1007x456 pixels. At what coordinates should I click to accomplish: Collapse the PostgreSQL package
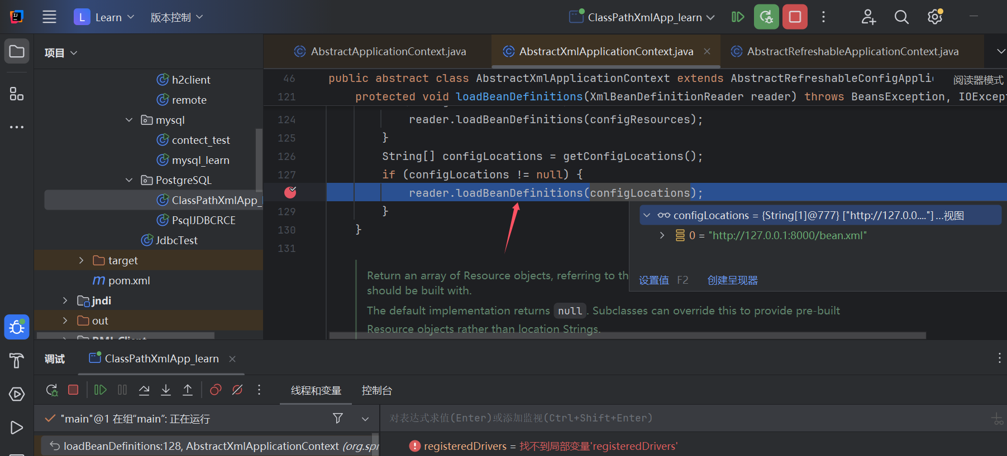click(x=129, y=180)
